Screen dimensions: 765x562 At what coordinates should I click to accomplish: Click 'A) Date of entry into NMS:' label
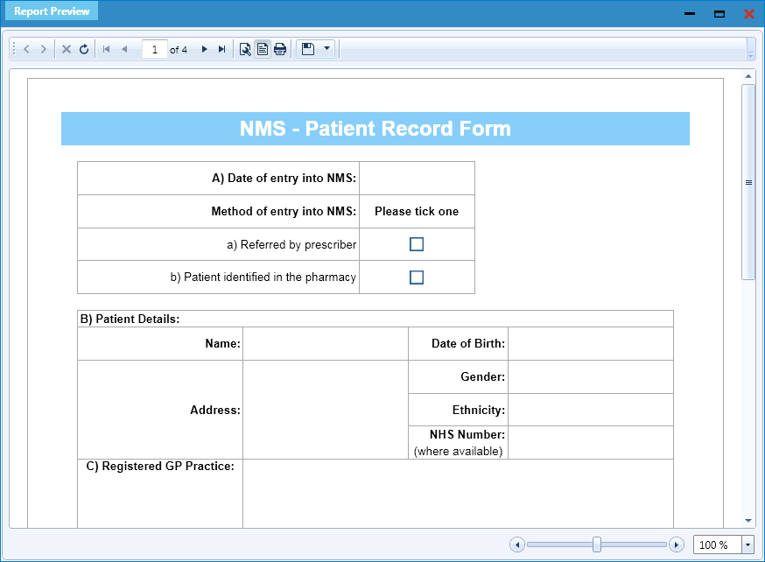tap(284, 178)
